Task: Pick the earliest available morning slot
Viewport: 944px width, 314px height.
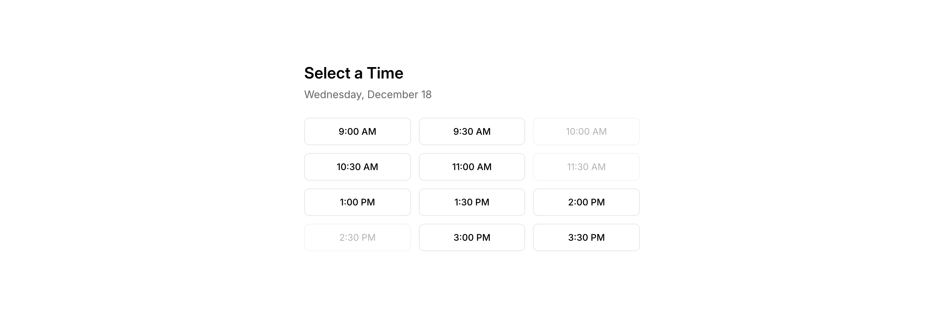Action: pyautogui.click(x=357, y=131)
